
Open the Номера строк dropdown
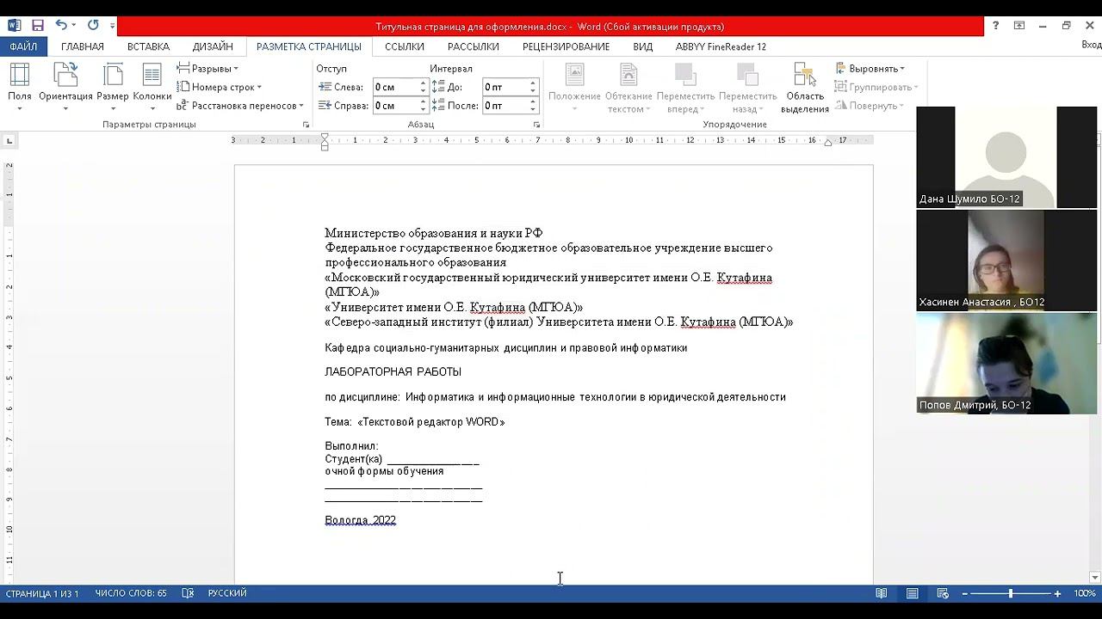(219, 87)
